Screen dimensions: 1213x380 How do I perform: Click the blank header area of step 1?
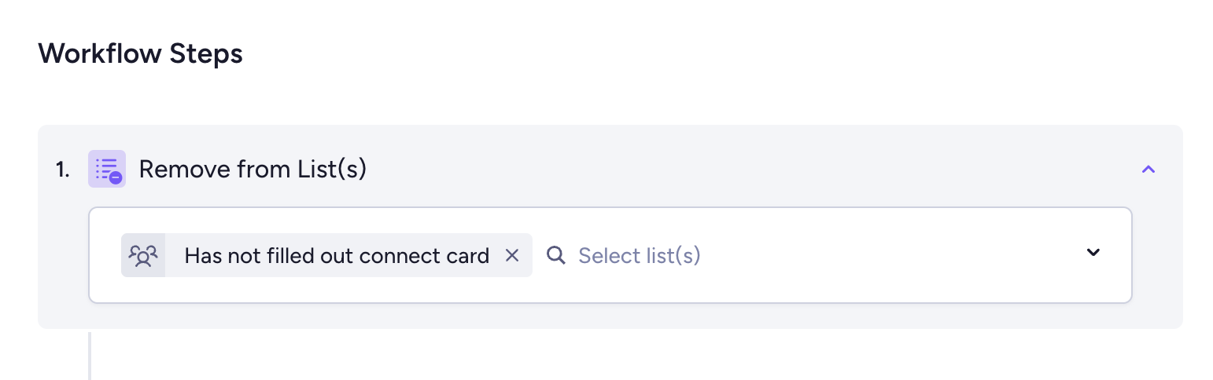[x=708, y=169]
